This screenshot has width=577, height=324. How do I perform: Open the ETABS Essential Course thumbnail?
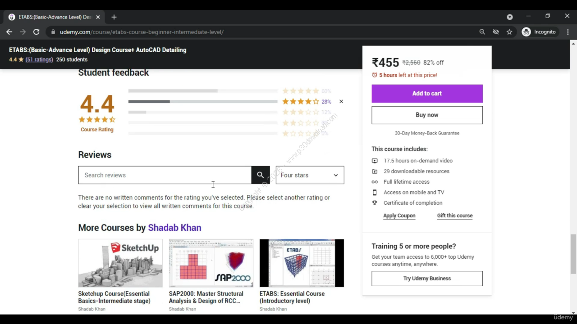[302, 263]
